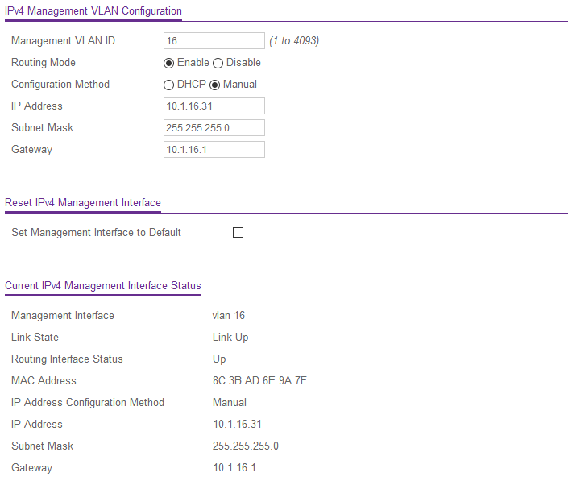Click the MAC address value 8C:3B:AD:6E:9A:7F

[259, 380]
